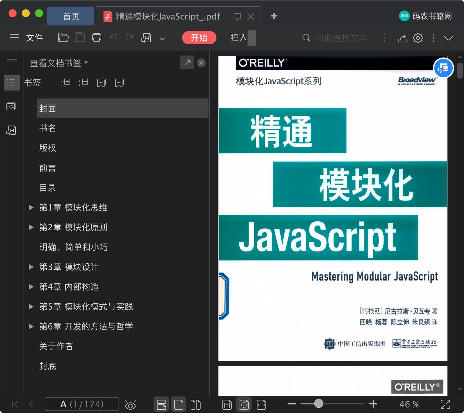464x413 pixels.
Task: Zoom in with plus button
Action: 373,404
